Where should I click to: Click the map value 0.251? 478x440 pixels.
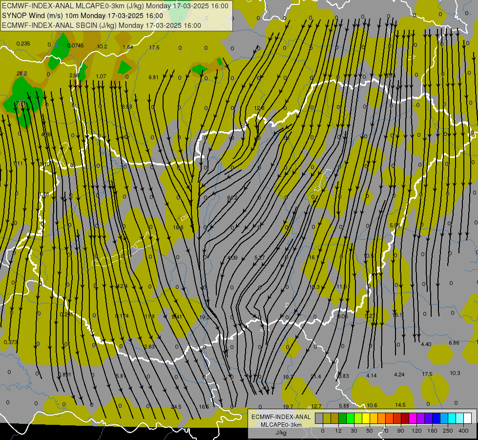(x=66, y=314)
